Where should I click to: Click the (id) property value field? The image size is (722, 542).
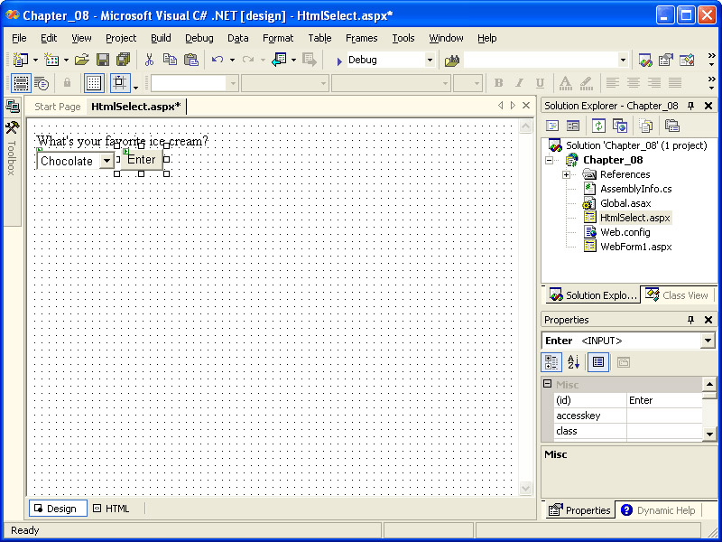(x=663, y=400)
